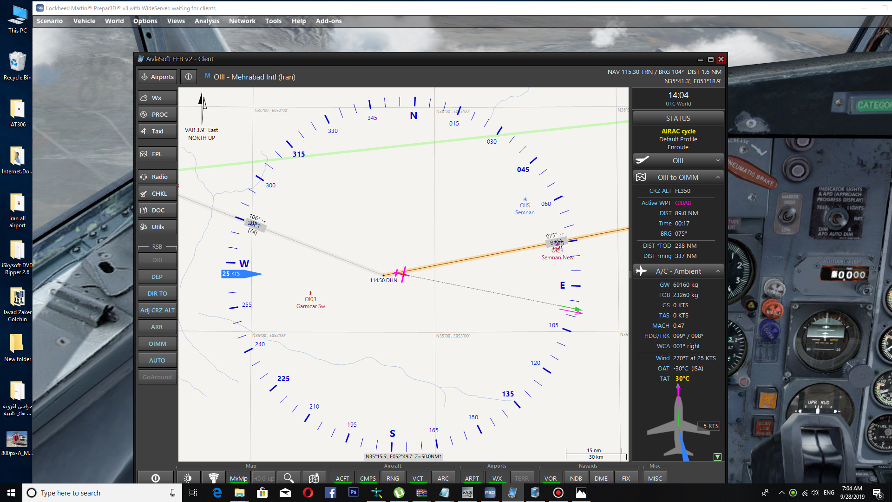Toggle ACFT aircraft display
The image size is (892, 502).
tap(342, 478)
